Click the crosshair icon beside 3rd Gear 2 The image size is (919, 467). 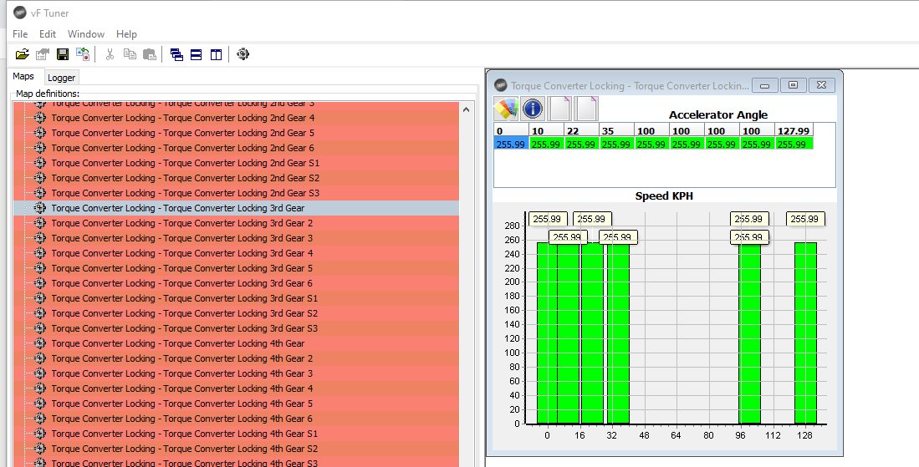pos(40,223)
